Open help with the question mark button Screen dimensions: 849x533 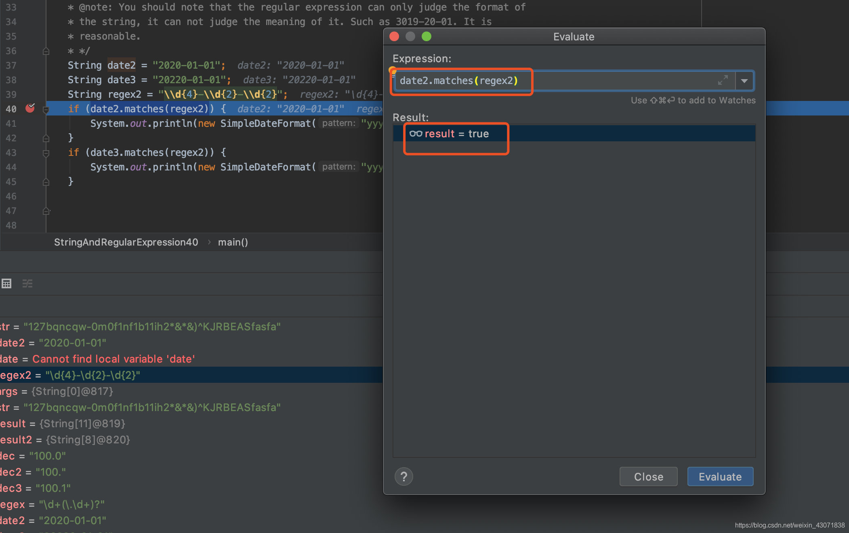tap(403, 477)
